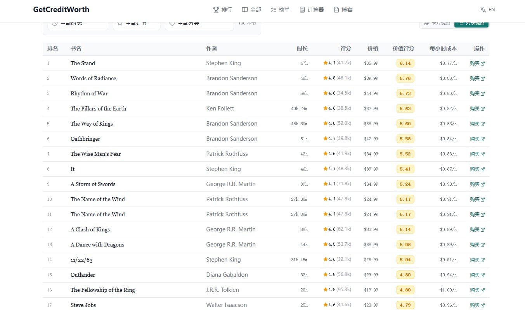Select the title "The Wise Man's Fear"
This screenshot has height=312, width=525.
[x=96, y=154]
